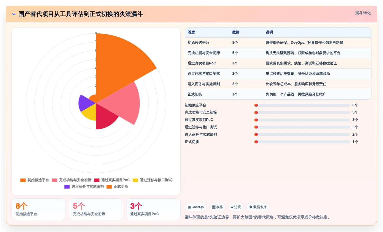Toggle 正式切换 legend item
Image resolution: width=383 pixels, height=232 pixels.
click(117, 186)
